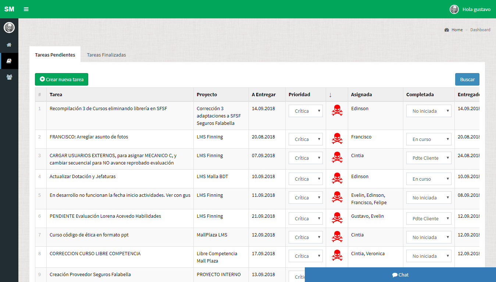This screenshot has height=282, width=496.
Task: Open the Prioridad dropdown for task 1
Action: 306,111
